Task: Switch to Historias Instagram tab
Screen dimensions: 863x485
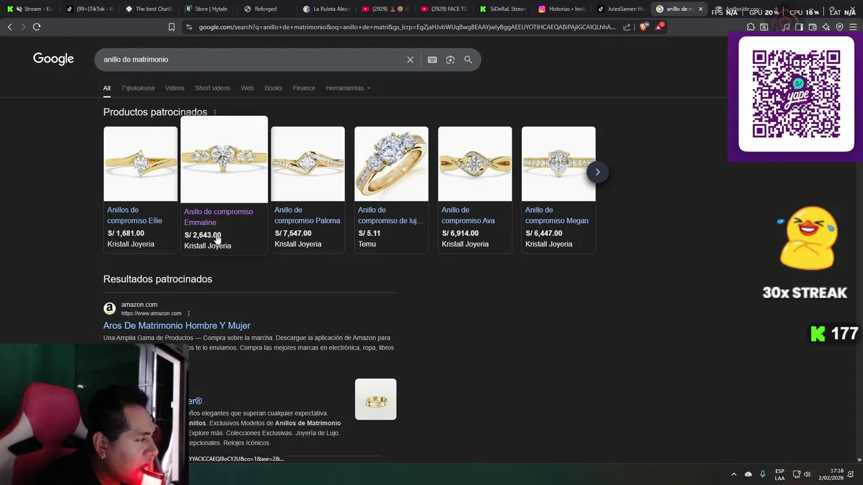Action: click(x=562, y=9)
